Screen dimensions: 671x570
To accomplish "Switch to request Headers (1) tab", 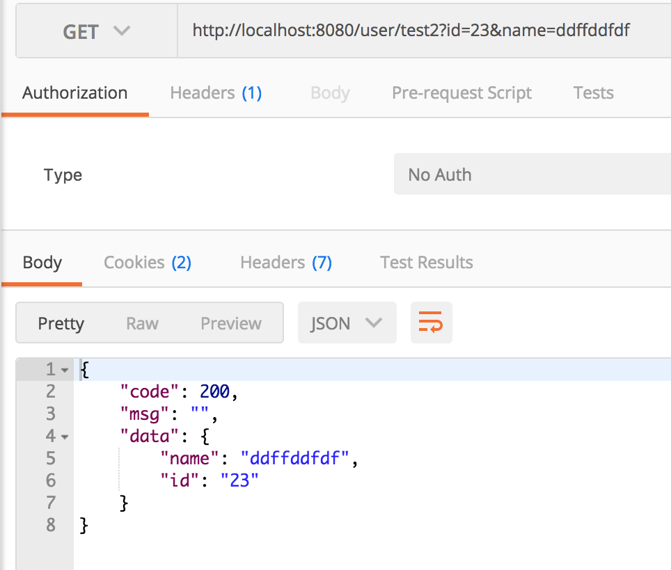I will coord(216,92).
